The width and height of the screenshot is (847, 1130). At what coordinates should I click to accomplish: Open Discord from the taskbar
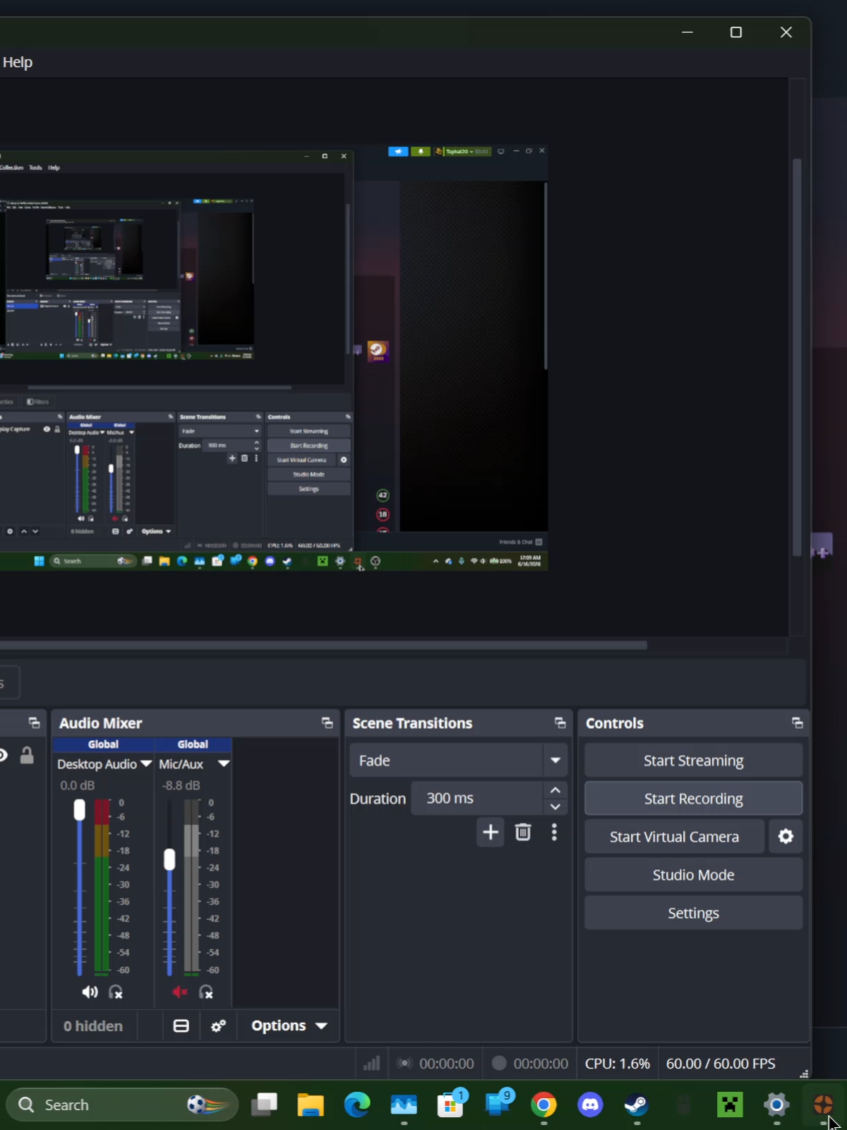pyautogui.click(x=590, y=1105)
